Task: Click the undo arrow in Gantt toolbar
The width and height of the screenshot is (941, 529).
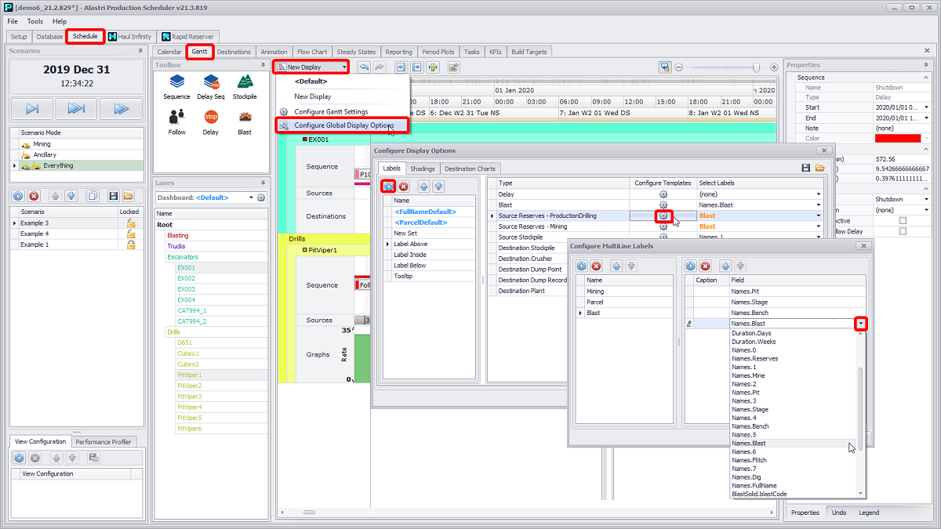Action: [x=364, y=67]
